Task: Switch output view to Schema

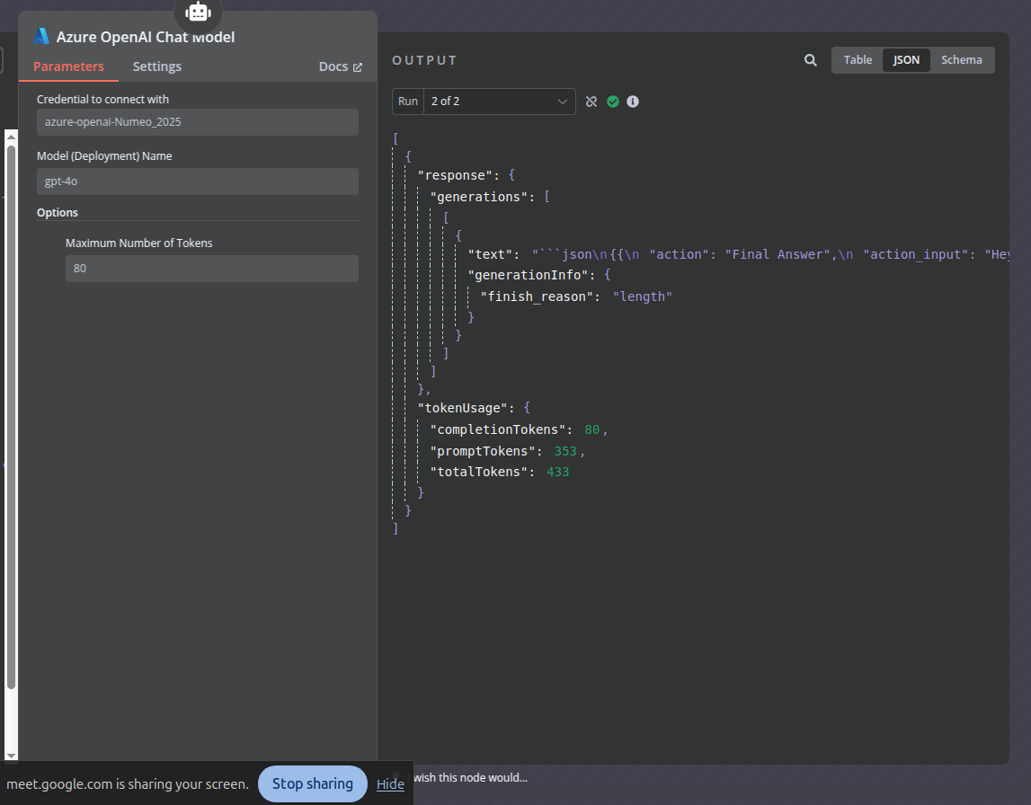Action: pyautogui.click(x=962, y=60)
